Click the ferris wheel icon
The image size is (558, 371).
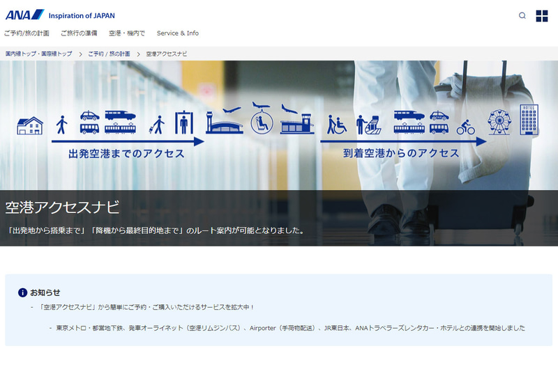(499, 122)
